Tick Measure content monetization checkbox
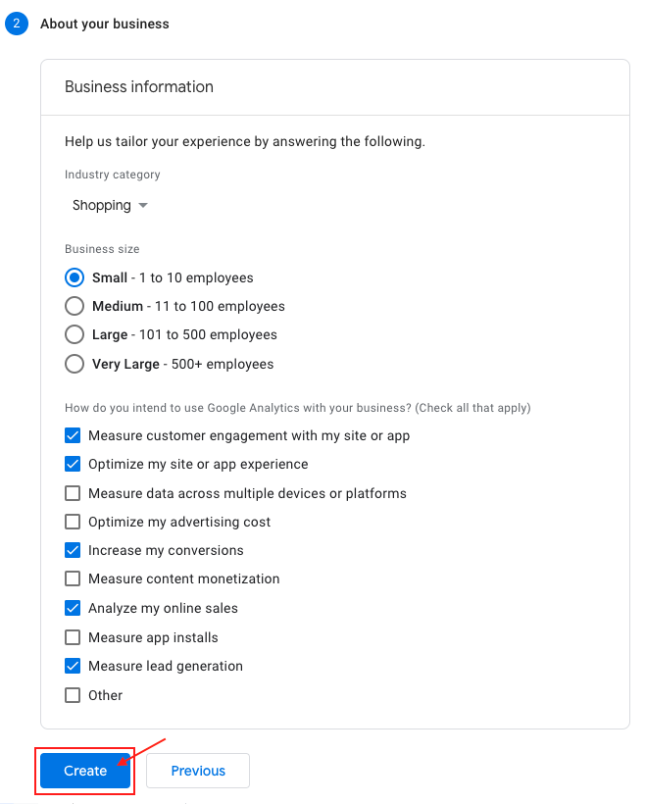This screenshot has width=645, height=804. [x=73, y=578]
